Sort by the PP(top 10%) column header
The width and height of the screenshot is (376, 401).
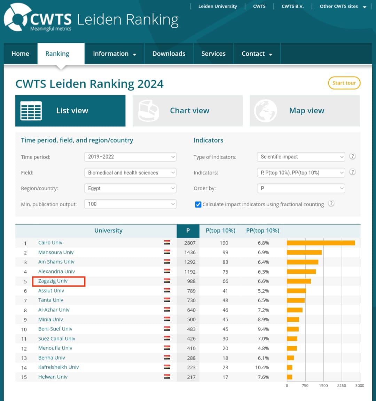263,231
